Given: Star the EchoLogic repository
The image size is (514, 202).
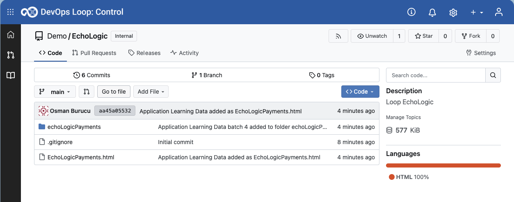Looking at the screenshot, I should [x=424, y=36].
